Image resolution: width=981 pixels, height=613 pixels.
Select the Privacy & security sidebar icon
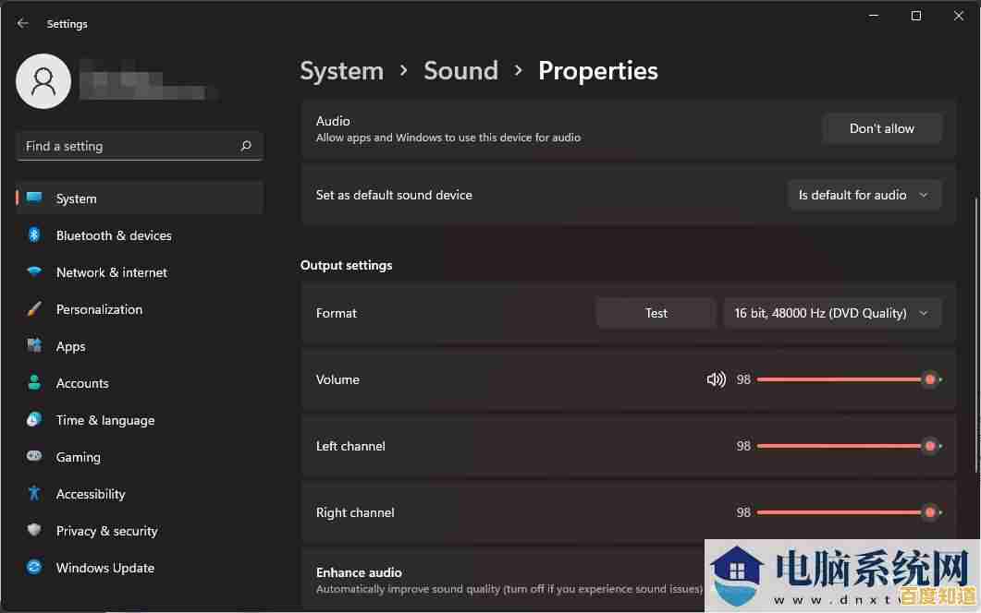pos(33,531)
